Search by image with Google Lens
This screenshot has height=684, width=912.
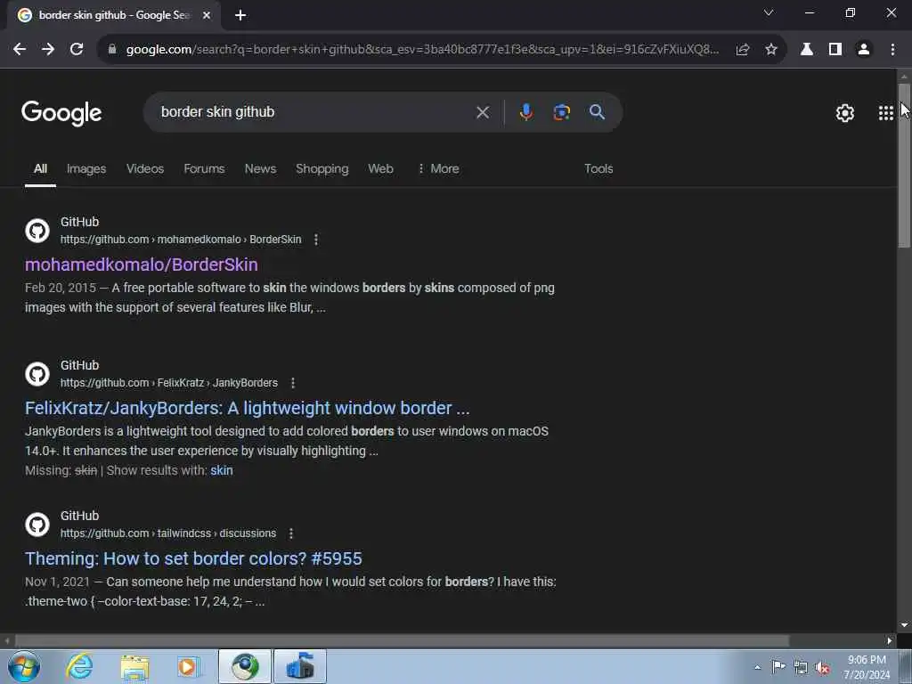(x=562, y=112)
